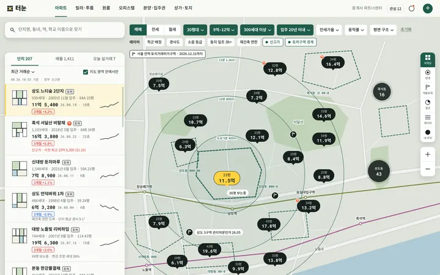The image size is (440, 275).
Task: Open the 300세대 이상 dropdown
Action: click(257, 30)
